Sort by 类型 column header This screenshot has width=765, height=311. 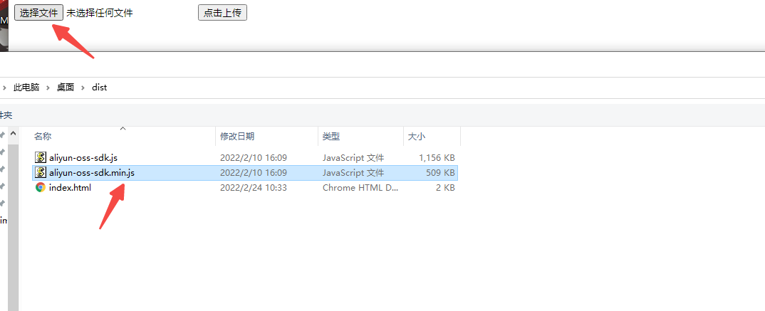click(x=331, y=137)
